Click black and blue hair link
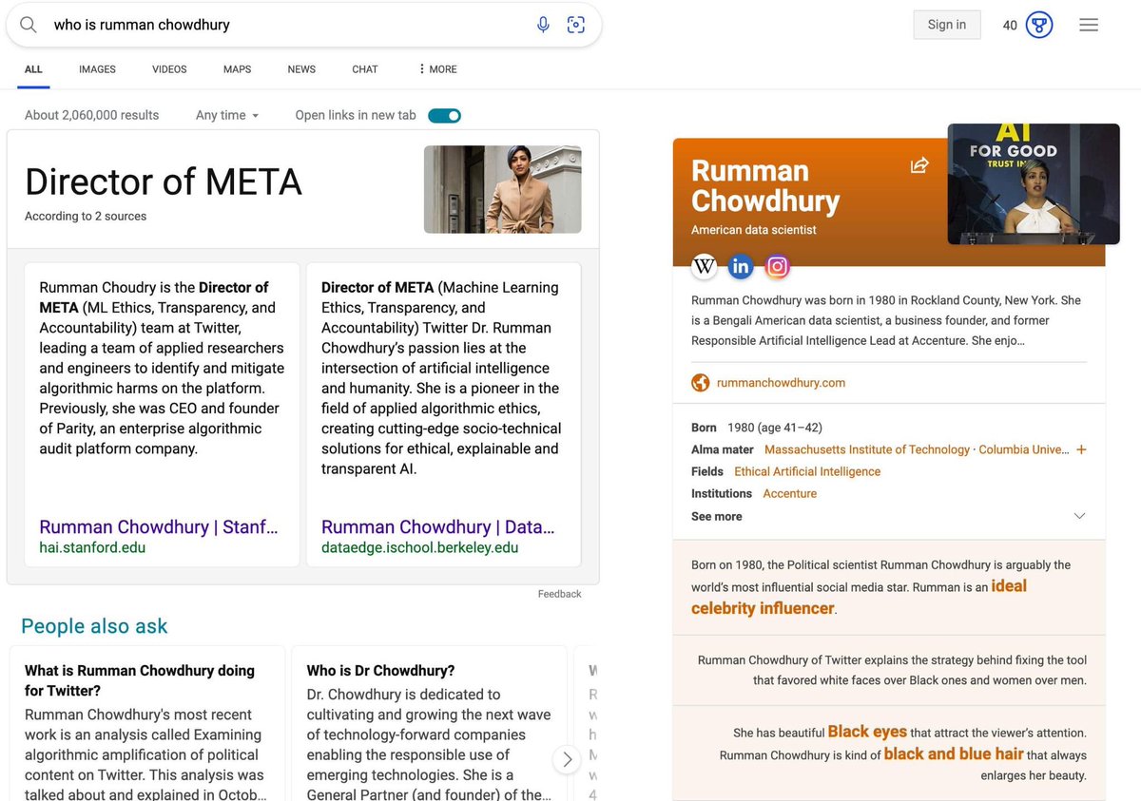This screenshot has height=801, width=1141. pos(953,753)
